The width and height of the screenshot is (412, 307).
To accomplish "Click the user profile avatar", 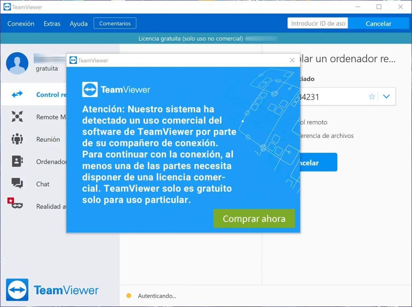I will pyautogui.click(x=17, y=63).
